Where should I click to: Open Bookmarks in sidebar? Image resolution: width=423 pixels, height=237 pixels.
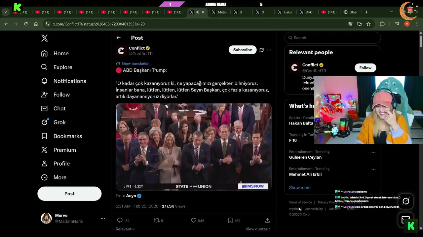coord(61,136)
